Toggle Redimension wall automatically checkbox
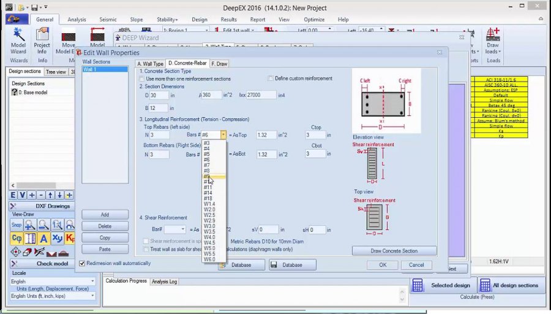Viewport: 551px width, 314px height. (82, 263)
